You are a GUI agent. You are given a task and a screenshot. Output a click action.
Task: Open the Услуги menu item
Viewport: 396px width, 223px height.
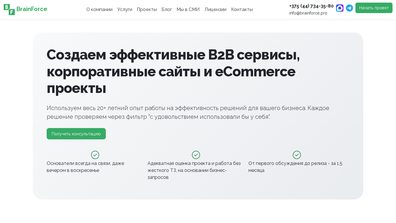(x=125, y=10)
